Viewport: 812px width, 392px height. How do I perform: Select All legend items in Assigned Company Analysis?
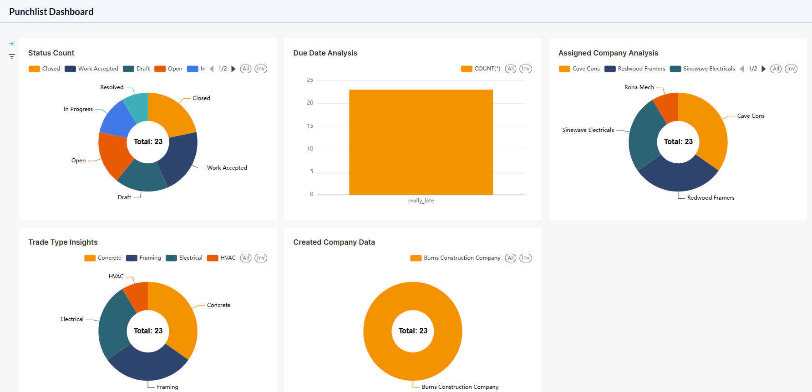(776, 69)
